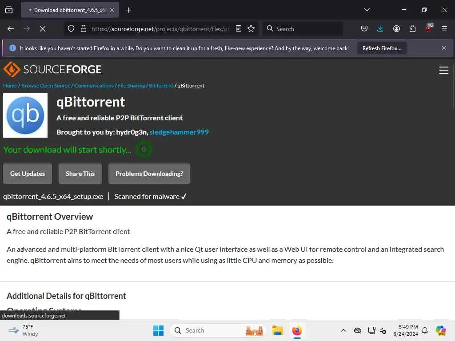Click Problems Downloading? button

click(149, 174)
